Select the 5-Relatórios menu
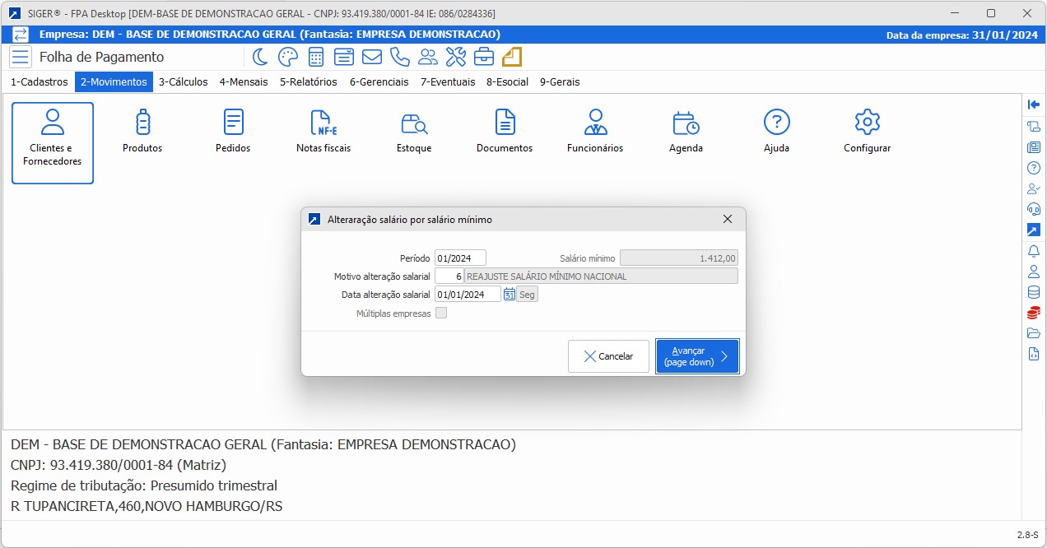The image size is (1047, 548). coord(308,82)
